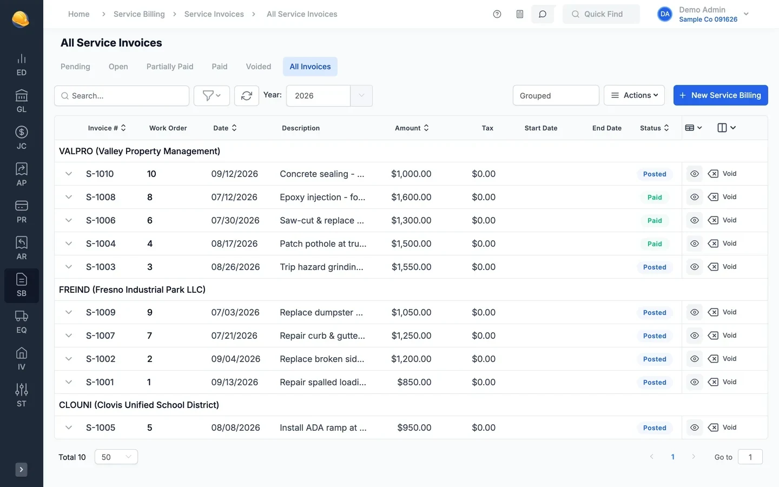
Task: Expand the sidebar with arrow button
Action: point(21,470)
